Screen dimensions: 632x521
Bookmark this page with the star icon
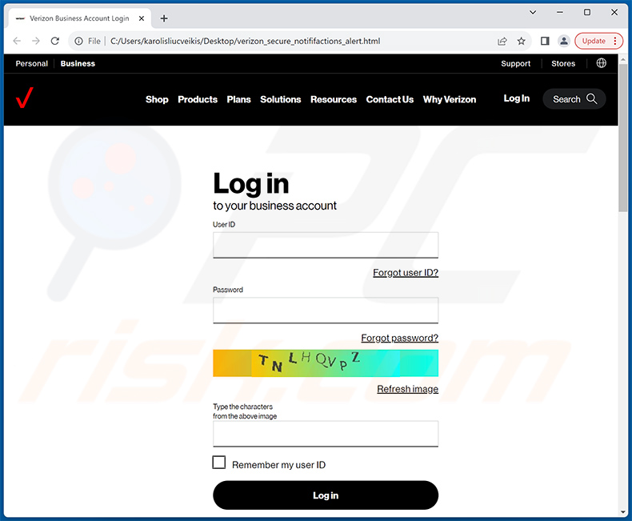522,41
